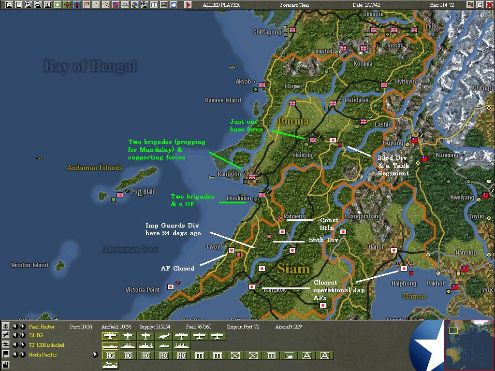The image size is (495, 371).
Task: Click the North Pacific HQ name
Action: point(43,355)
